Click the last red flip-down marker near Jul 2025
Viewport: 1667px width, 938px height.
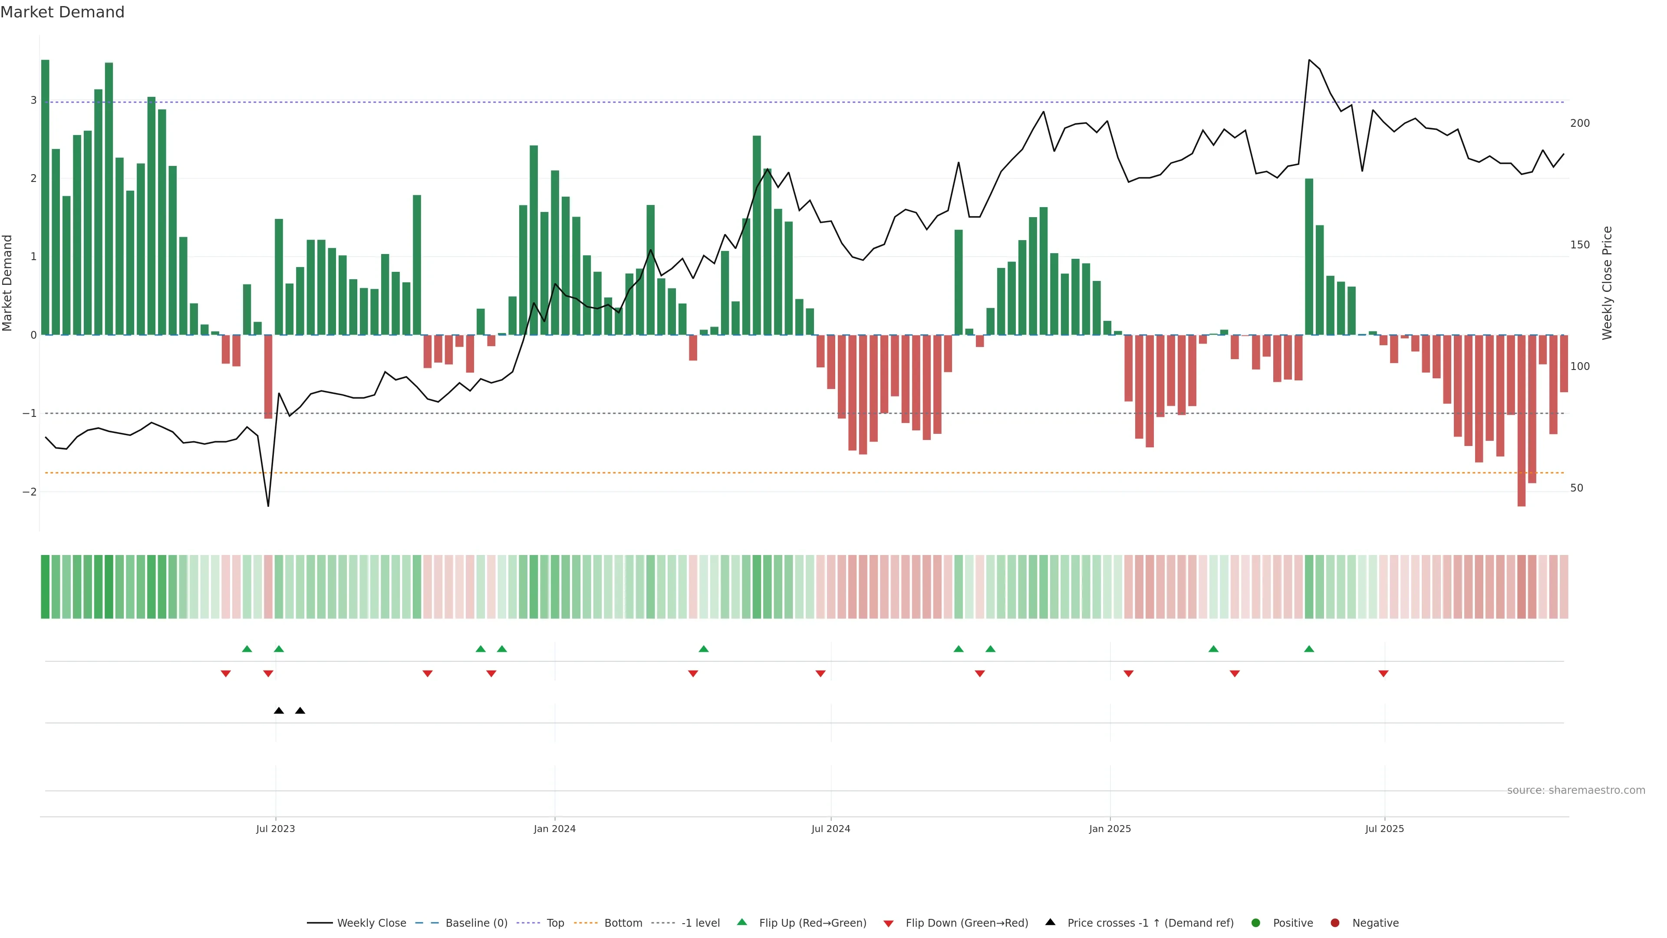1383,674
